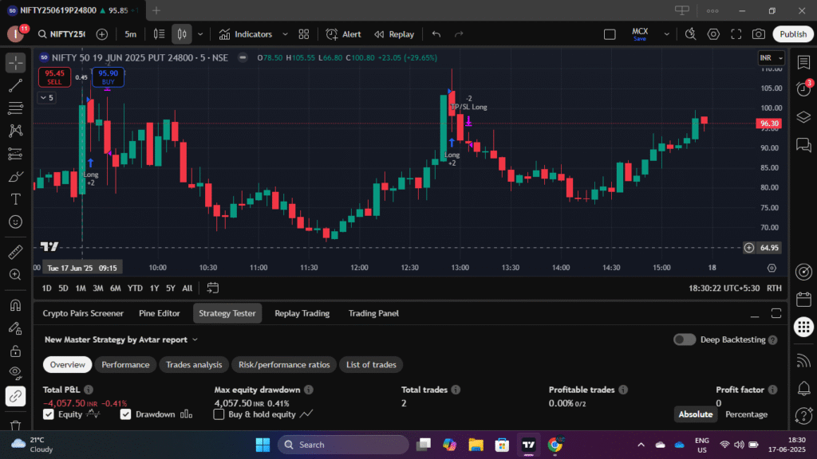Select the crosshair cursor tool
This screenshot has width=817, height=459.
(16, 63)
